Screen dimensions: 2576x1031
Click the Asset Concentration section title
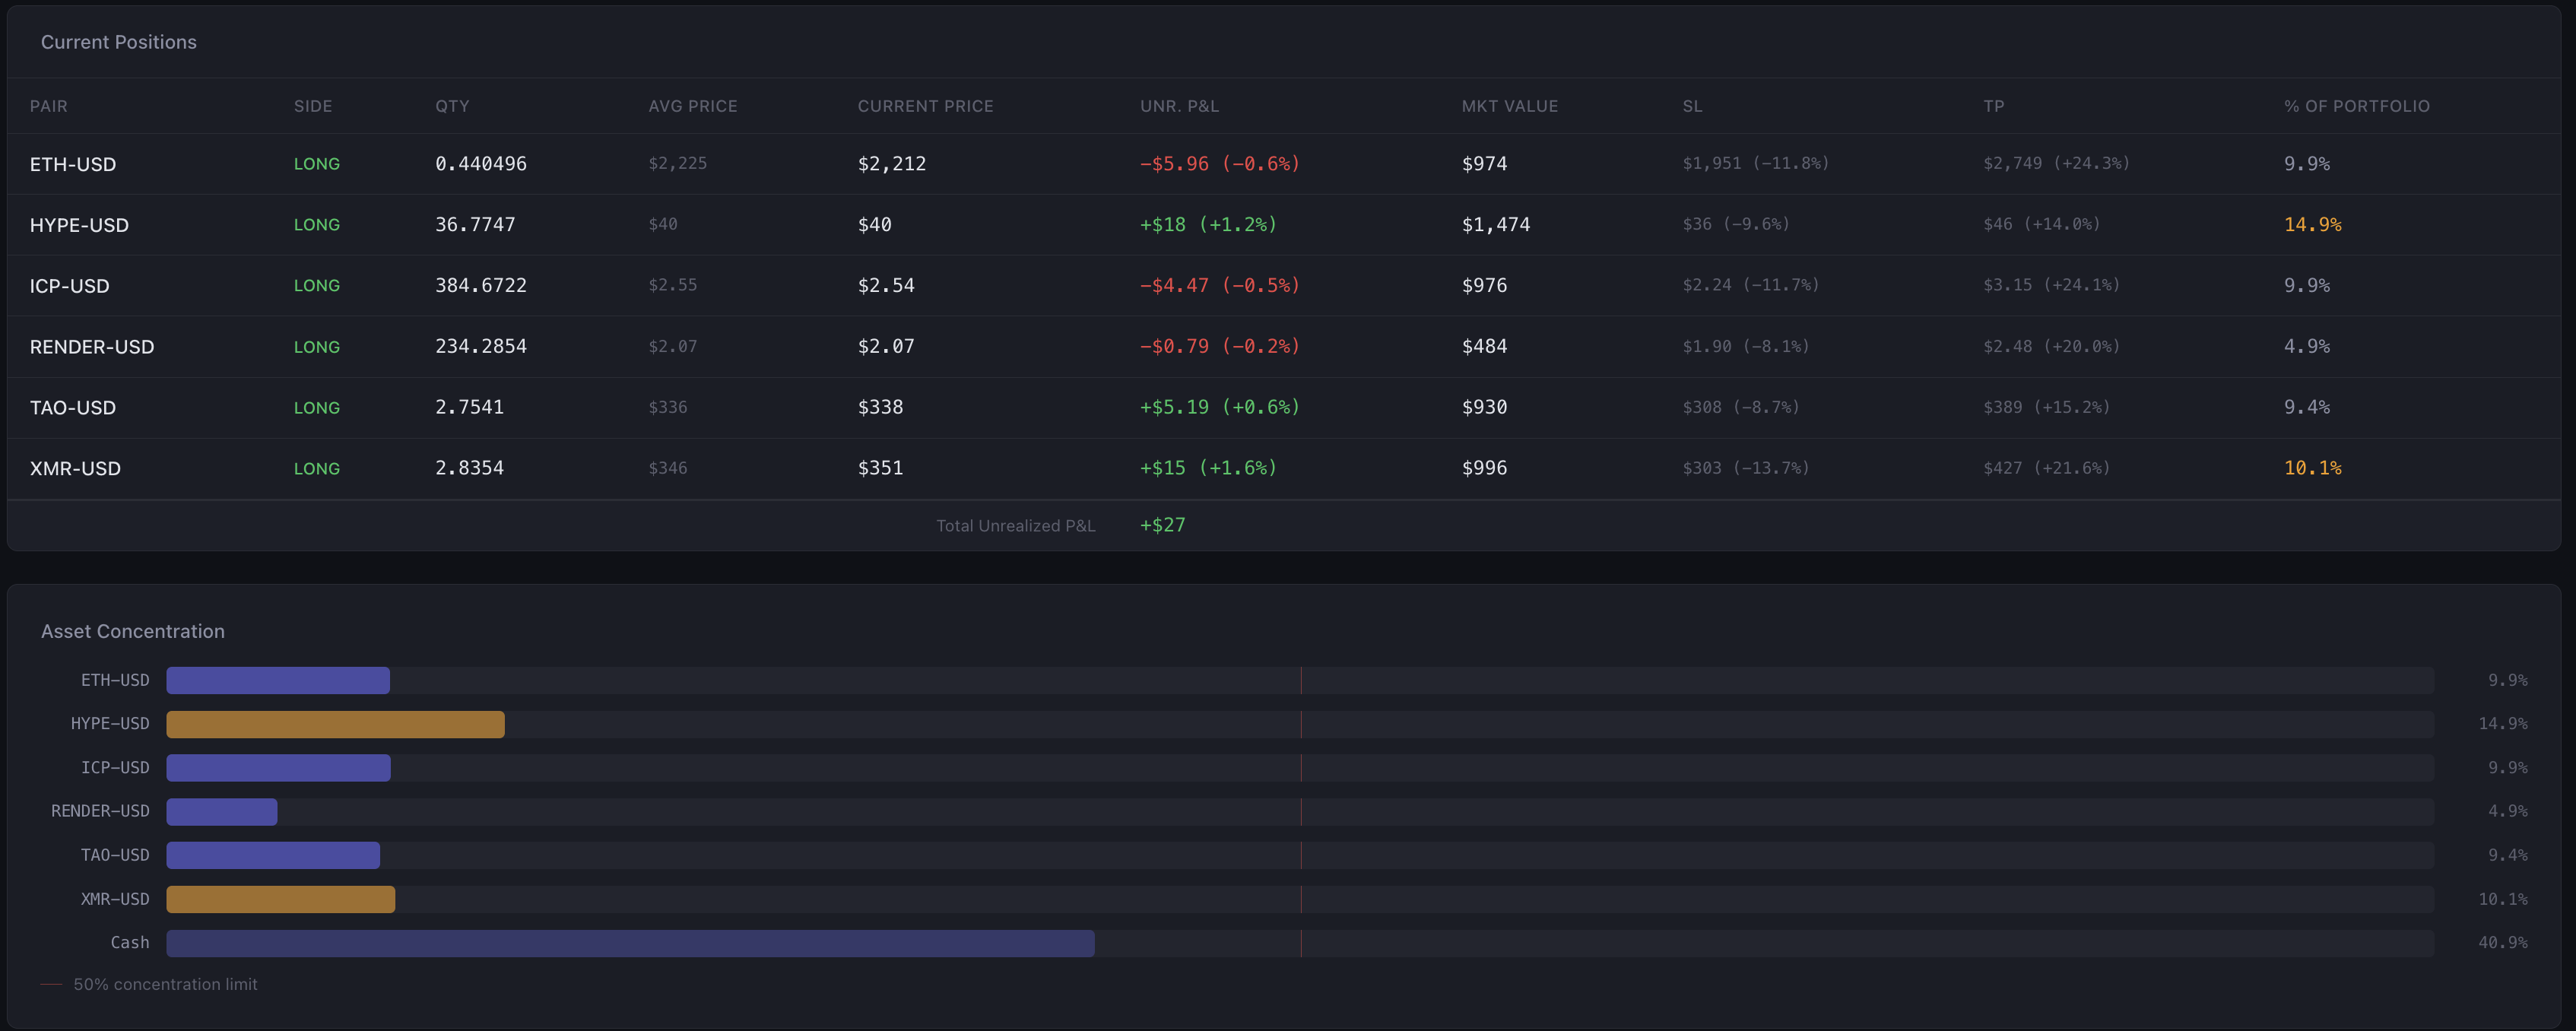(x=132, y=631)
